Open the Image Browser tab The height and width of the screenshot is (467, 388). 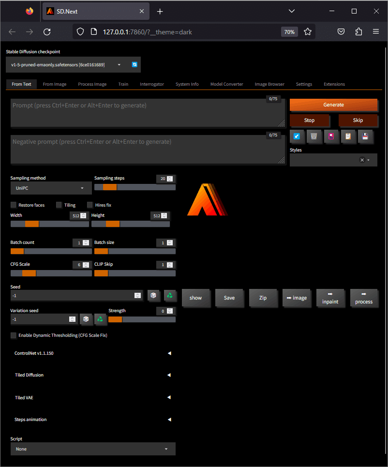point(269,84)
